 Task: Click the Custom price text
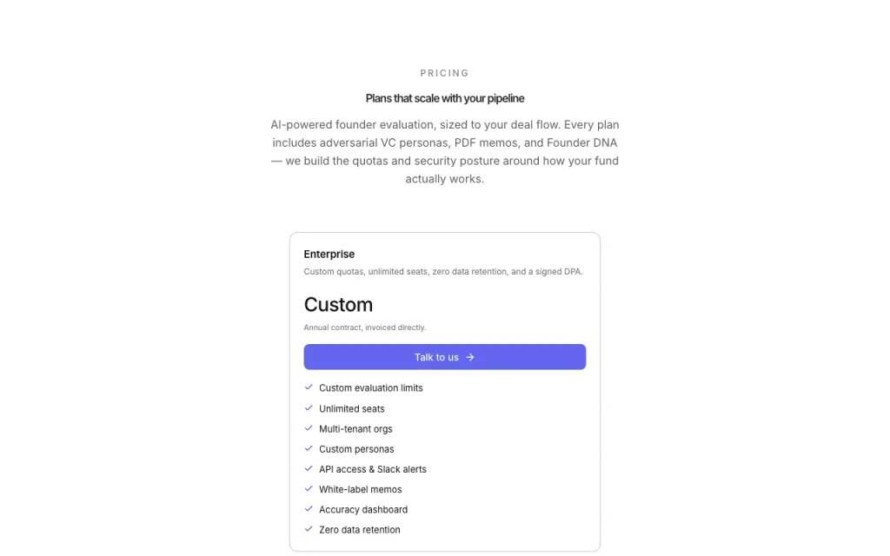point(338,305)
